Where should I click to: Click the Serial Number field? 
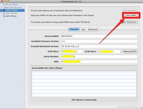coord(99,57)
